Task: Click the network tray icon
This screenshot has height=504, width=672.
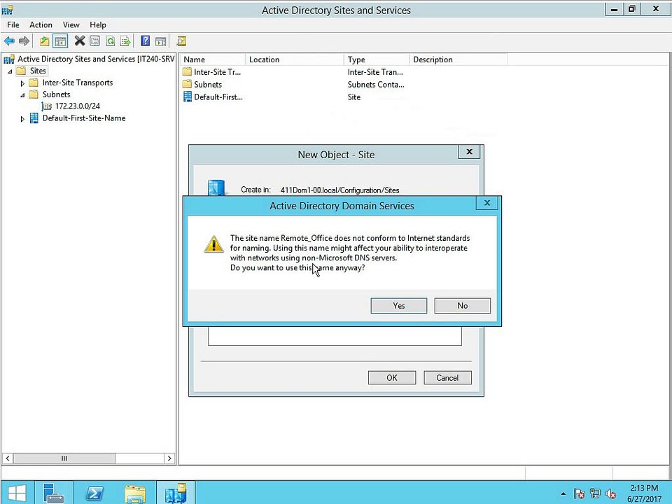Action: pos(595,493)
